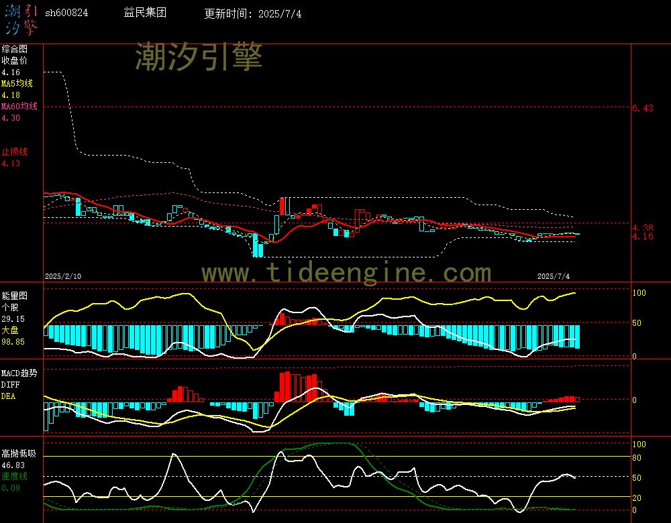Click the 收盘价 legend label
The image size is (671, 523).
(x=15, y=60)
